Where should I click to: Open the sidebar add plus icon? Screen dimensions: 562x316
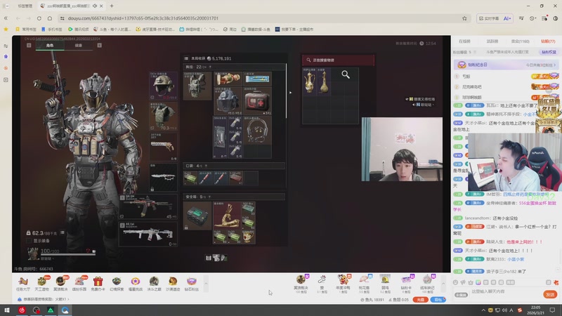(x=6, y=79)
